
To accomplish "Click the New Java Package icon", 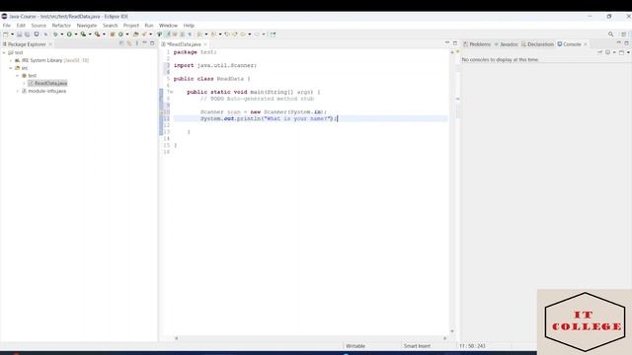I will tap(113, 35).
